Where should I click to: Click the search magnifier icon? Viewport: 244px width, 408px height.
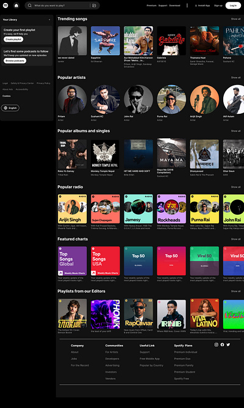[x=30, y=6]
